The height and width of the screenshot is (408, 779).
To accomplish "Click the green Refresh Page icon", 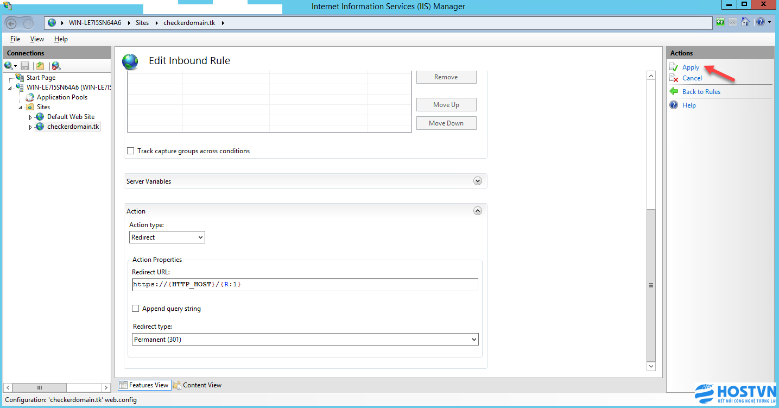I will click(720, 22).
